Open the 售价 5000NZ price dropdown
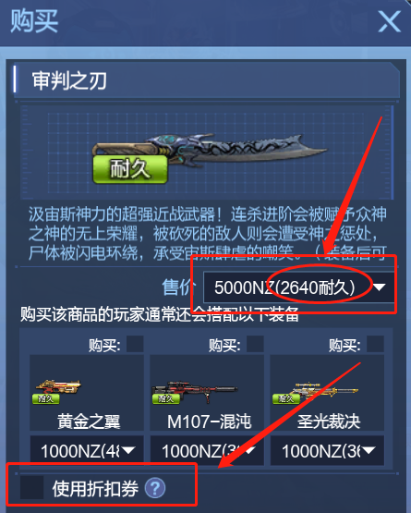This screenshot has width=411, height=513. tap(299, 287)
